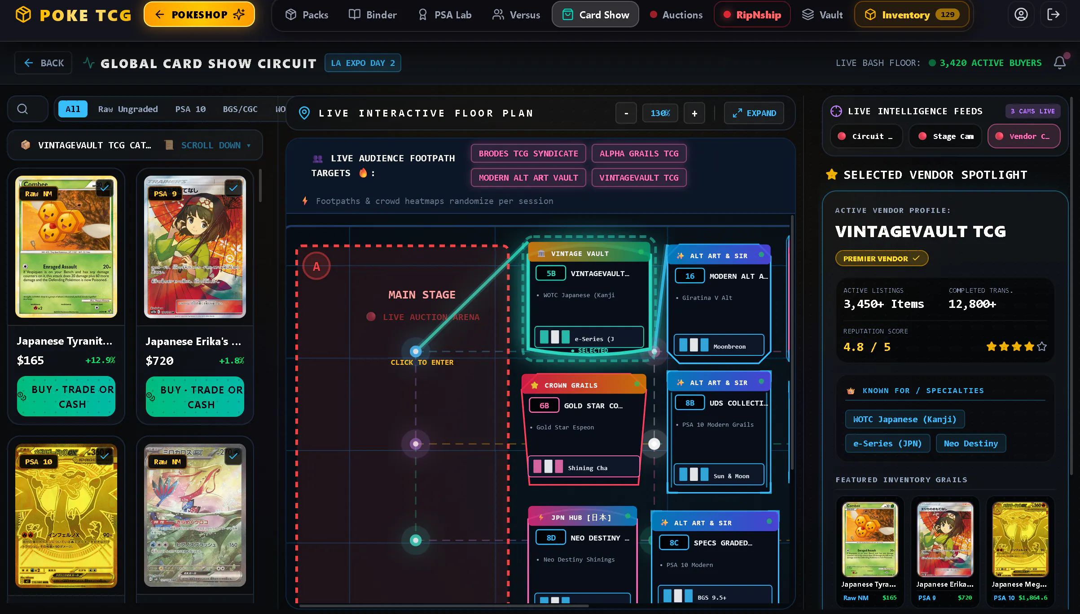Select booth 8B UDS Collectibles
The width and height of the screenshot is (1080, 614).
719,432
